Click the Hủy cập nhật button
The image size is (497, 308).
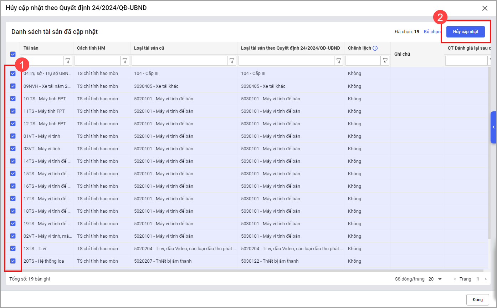click(465, 32)
